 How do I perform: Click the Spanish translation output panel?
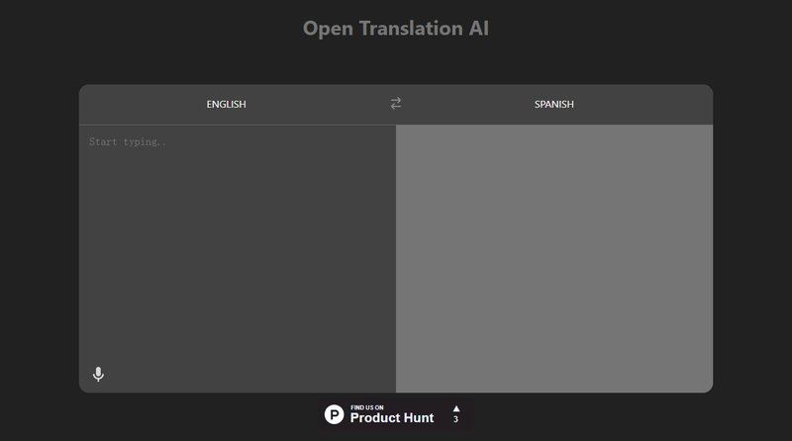click(x=554, y=258)
